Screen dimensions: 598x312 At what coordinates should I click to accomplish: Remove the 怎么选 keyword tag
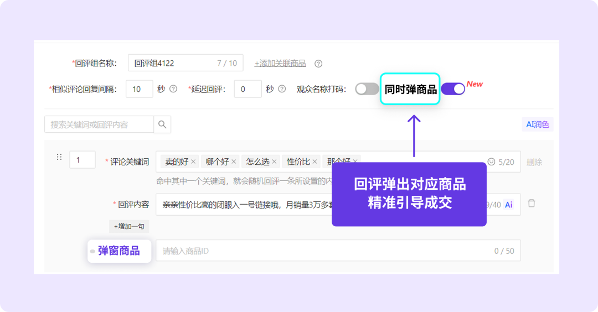274,162
